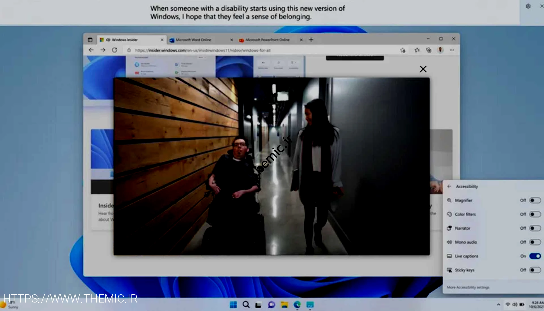Open Microsoft Edge from the taskbar
The image size is (544, 311).
click(297, 304)
